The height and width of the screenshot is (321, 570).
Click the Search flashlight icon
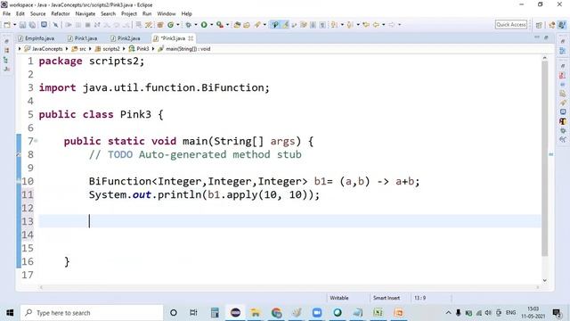[x=257, y=25]
